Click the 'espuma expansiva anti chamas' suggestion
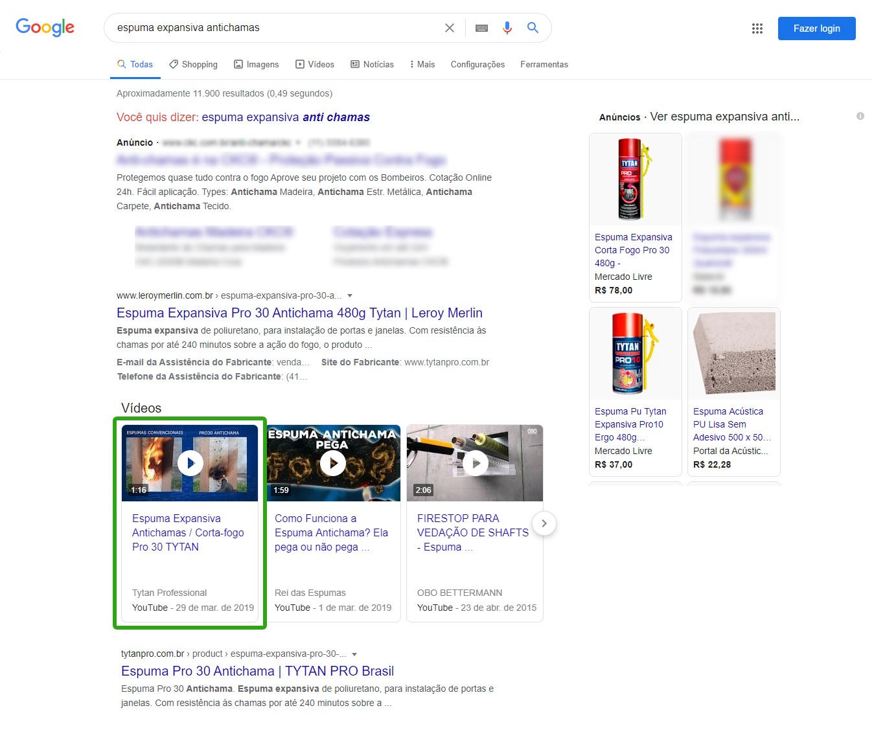The height and width of the screenshot is (730, 885). coord(286,117)
